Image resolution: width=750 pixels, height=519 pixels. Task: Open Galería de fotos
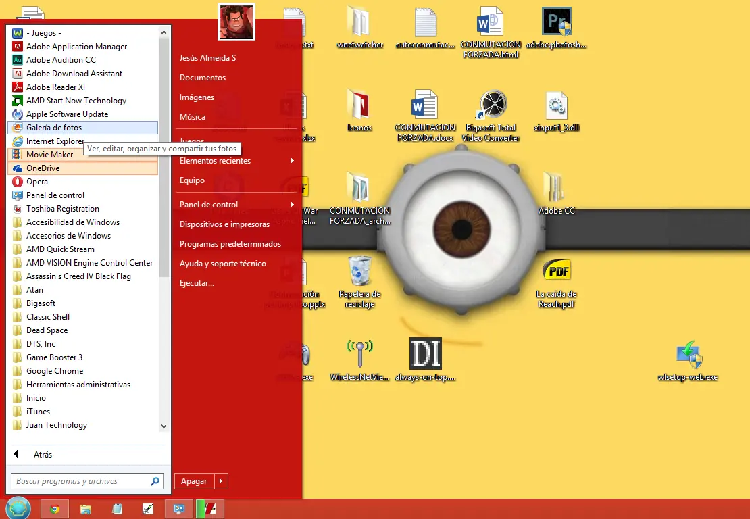point(82,128)
